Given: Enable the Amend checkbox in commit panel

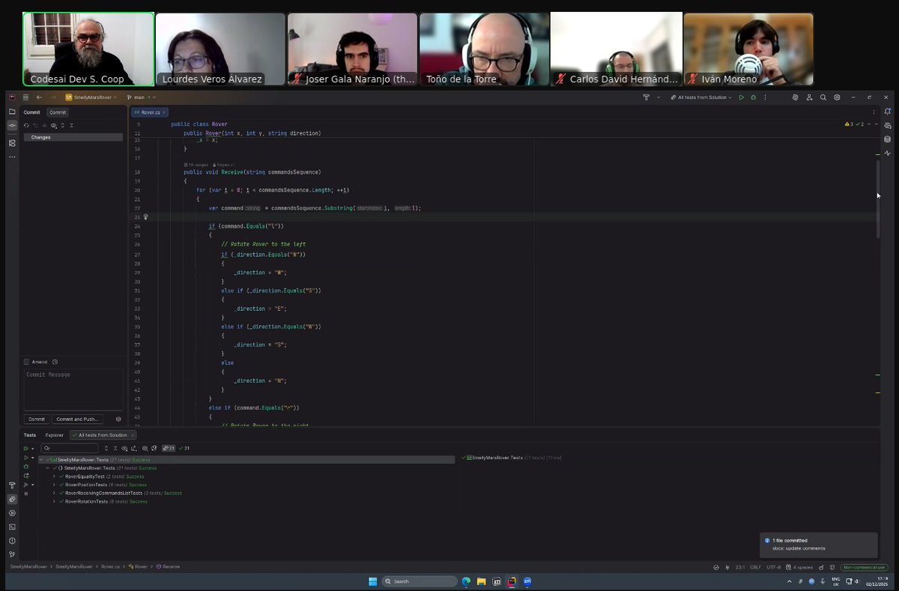Looking at the screenshot, I should tap(27, 362).
